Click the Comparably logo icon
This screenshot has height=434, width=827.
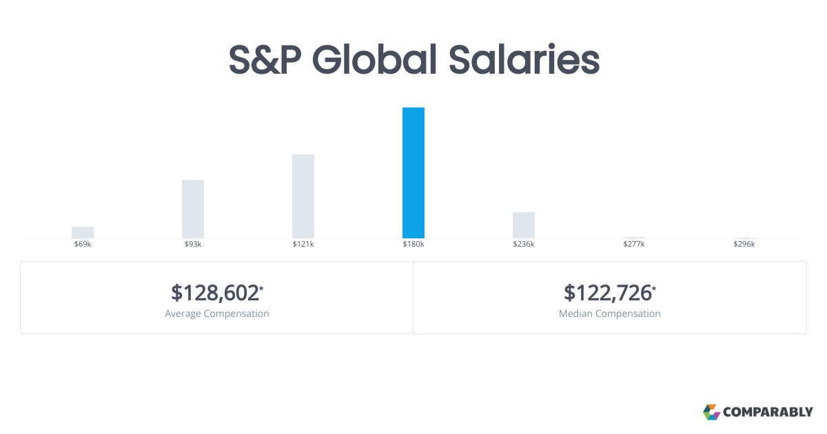(711, 412)
